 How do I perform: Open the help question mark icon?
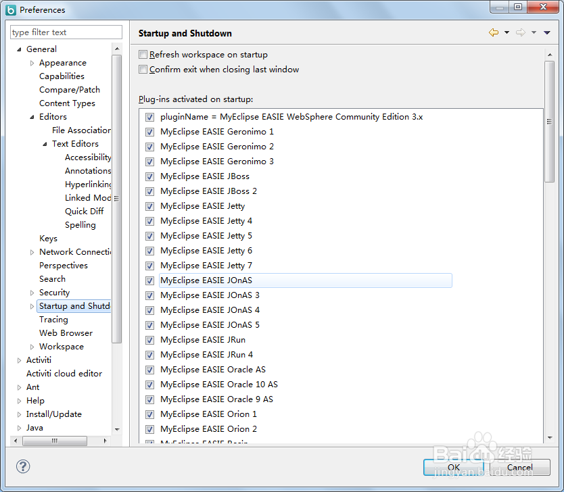coord(23,466)
